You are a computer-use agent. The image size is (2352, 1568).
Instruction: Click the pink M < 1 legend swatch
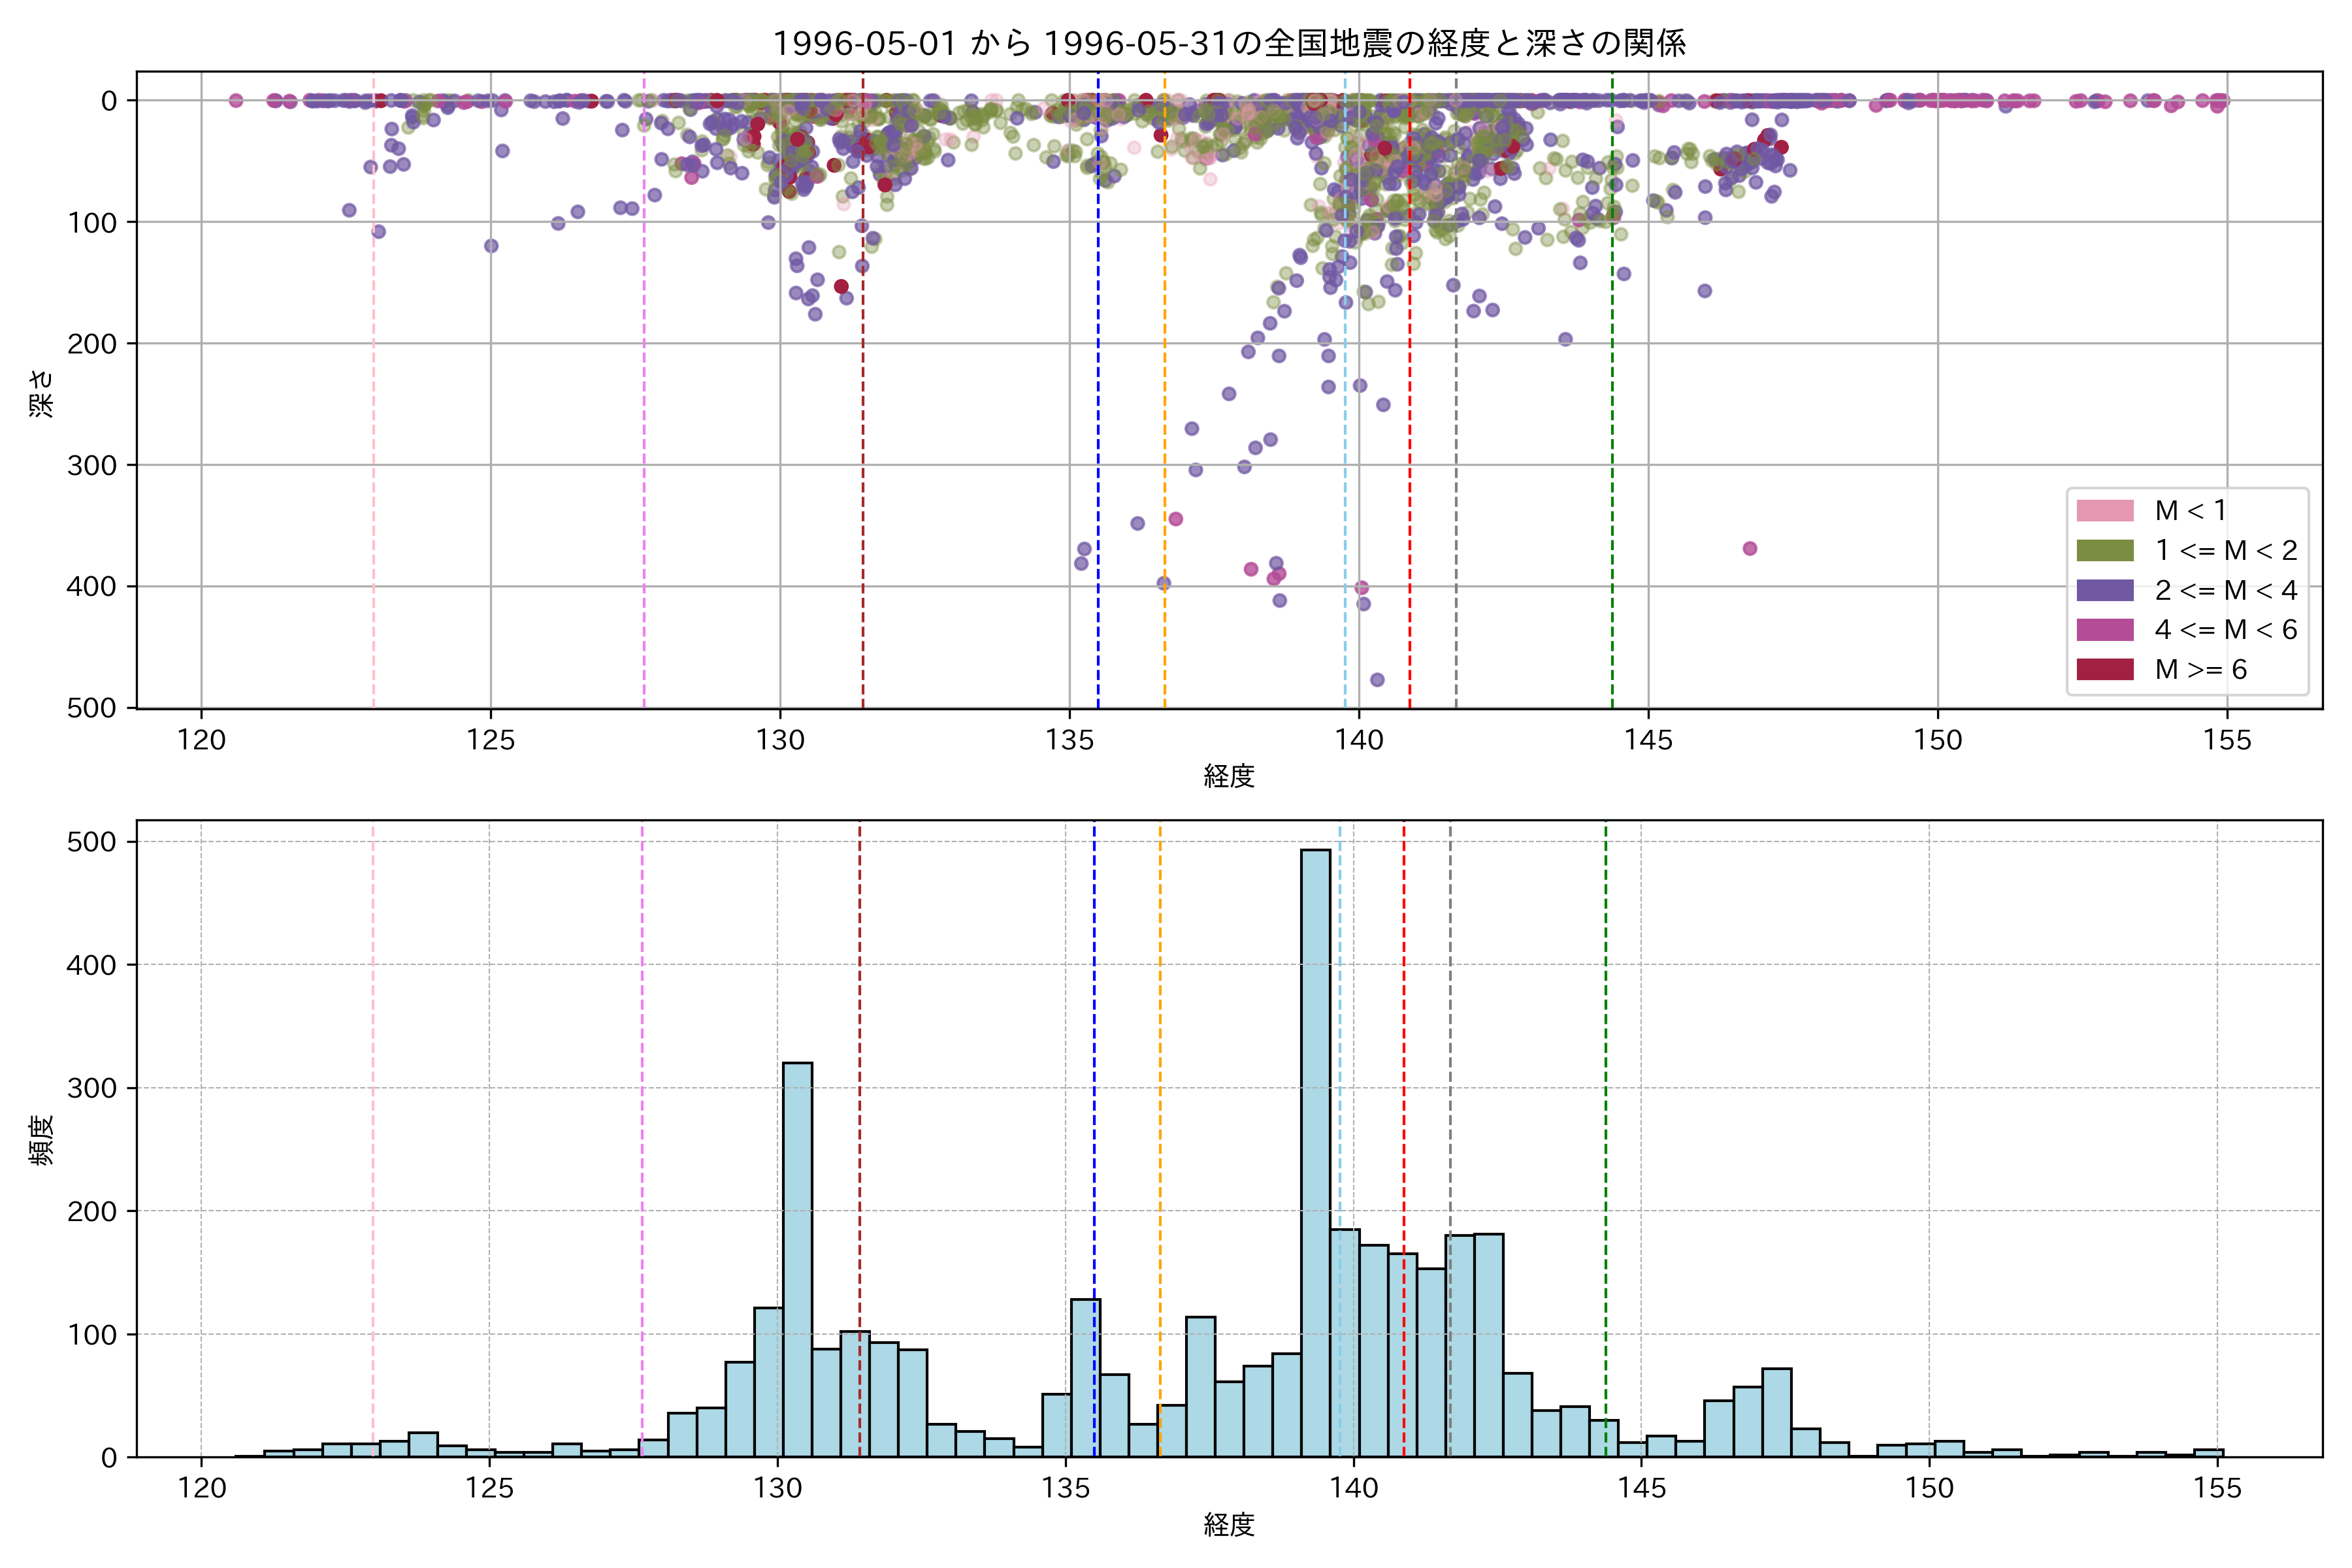[2104, 511]
